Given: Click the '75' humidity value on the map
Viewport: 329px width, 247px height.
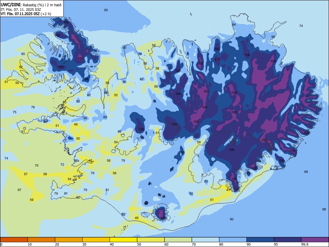Looking at the screenshot, I should (14, 112).
